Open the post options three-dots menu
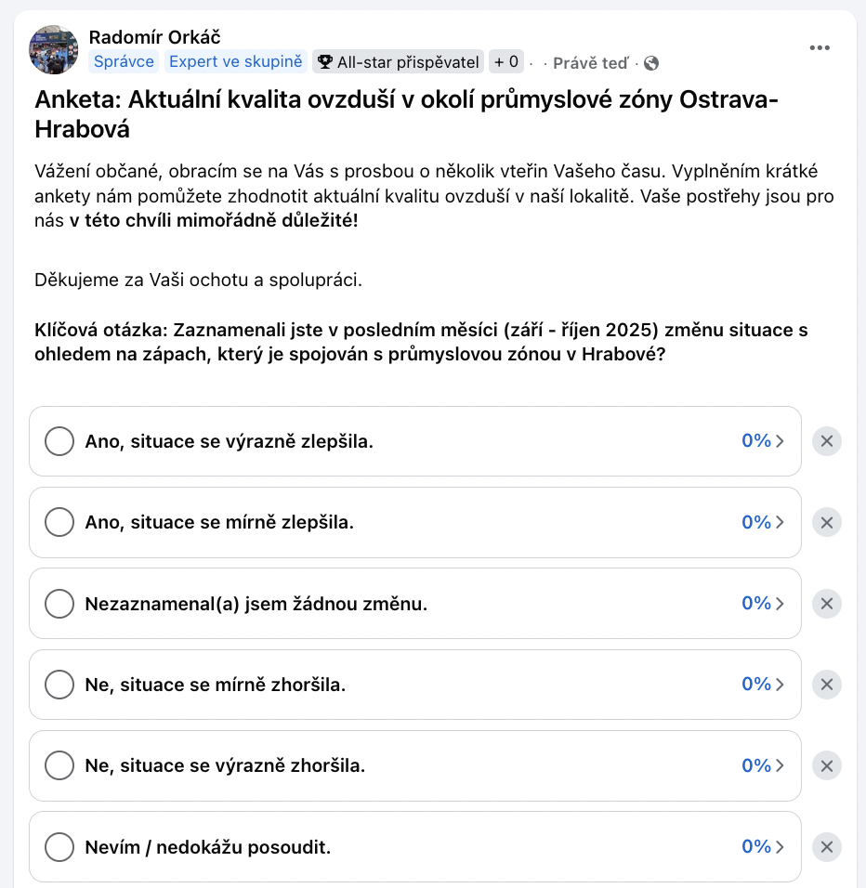 tap(819, 48)
